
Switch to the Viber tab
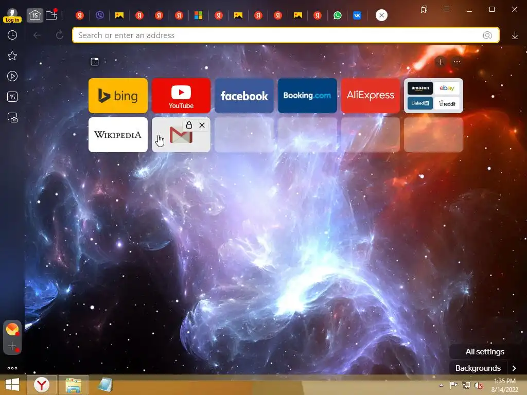tap(100, 15)
